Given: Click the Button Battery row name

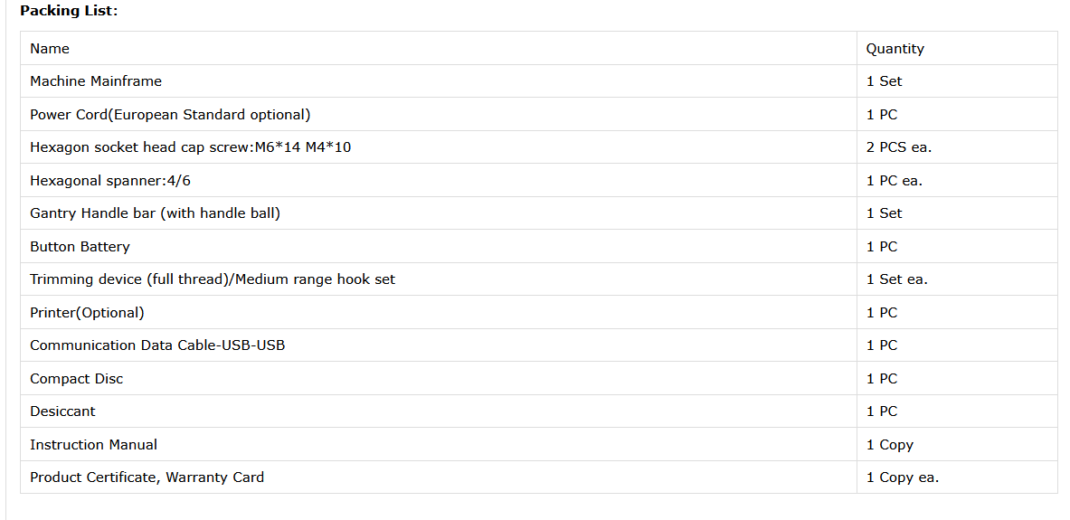Looking at the screenshot, I should pyautogui.click(x=80, y=247).
